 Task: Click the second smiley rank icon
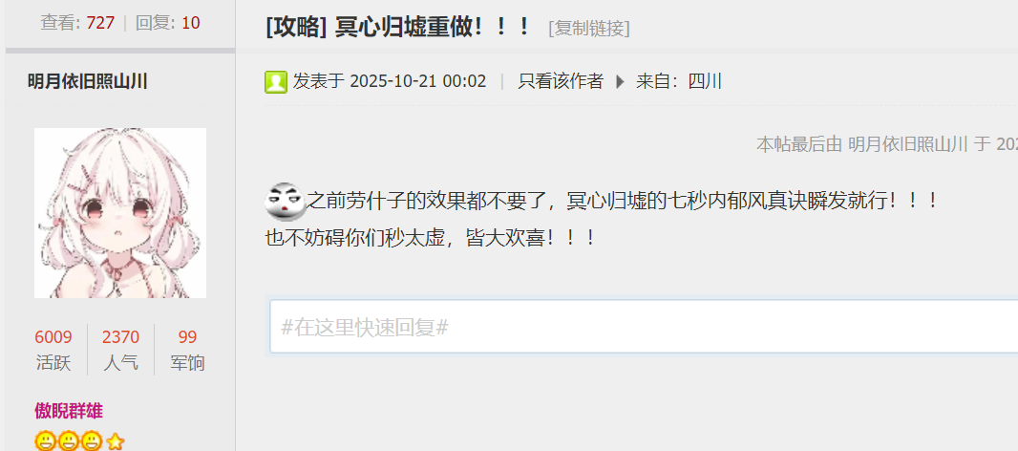pyautogui.click(x=69, y=441)
